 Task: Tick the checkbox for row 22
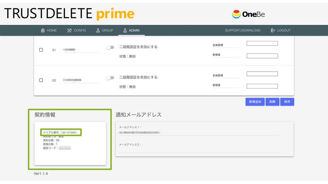tap(41, 80)
